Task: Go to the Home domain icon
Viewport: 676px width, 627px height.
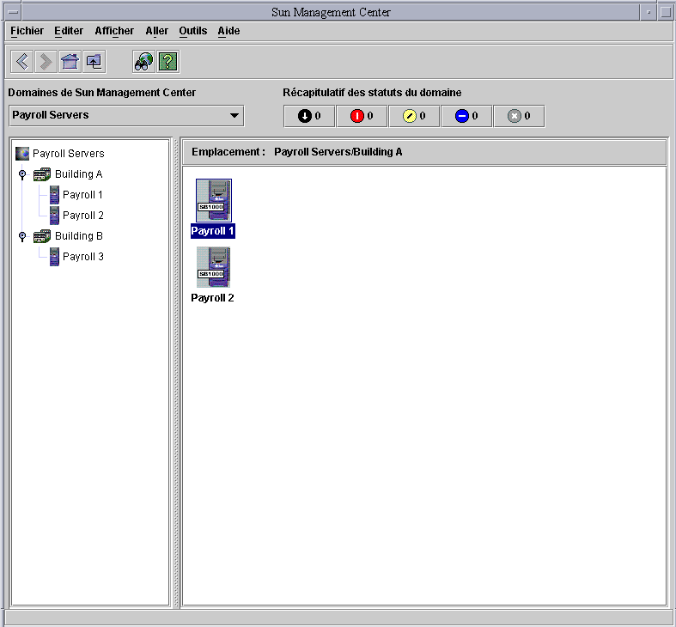Action: pyautogui.click(x=70, y=62)
